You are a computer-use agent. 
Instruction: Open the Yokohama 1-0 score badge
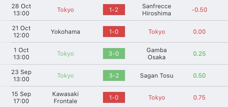tap(114, 32)
